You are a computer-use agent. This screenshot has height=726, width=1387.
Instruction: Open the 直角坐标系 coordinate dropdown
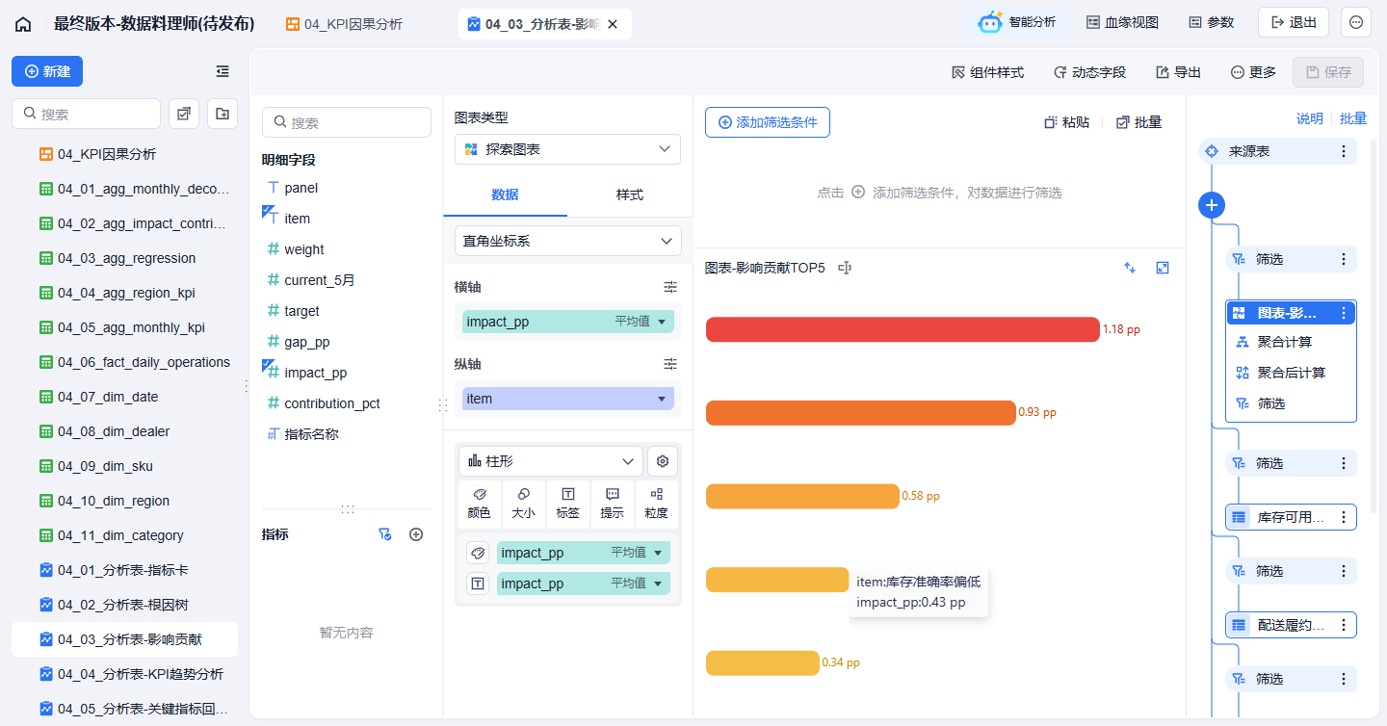click(x=567, y=241)
